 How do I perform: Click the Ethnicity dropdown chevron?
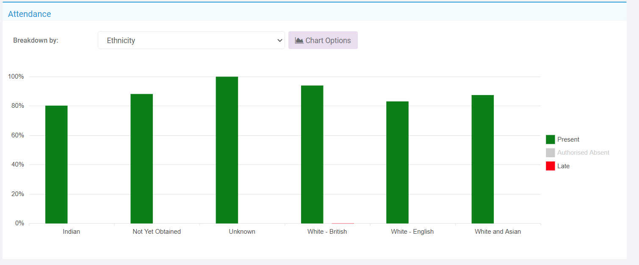pos(279,41)
